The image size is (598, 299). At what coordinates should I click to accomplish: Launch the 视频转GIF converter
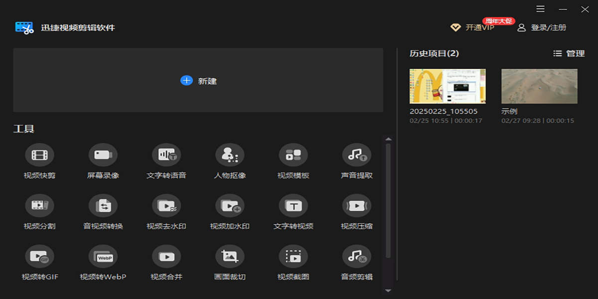(39, 257)
